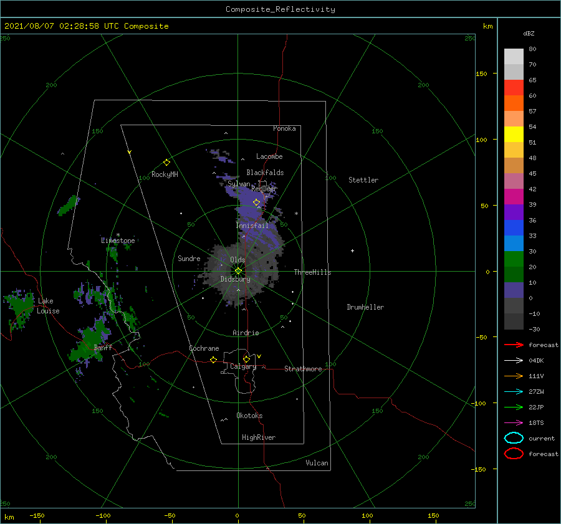Click the Stettler city label
Screen dimensions: 561x524
[x=363, y=180]
